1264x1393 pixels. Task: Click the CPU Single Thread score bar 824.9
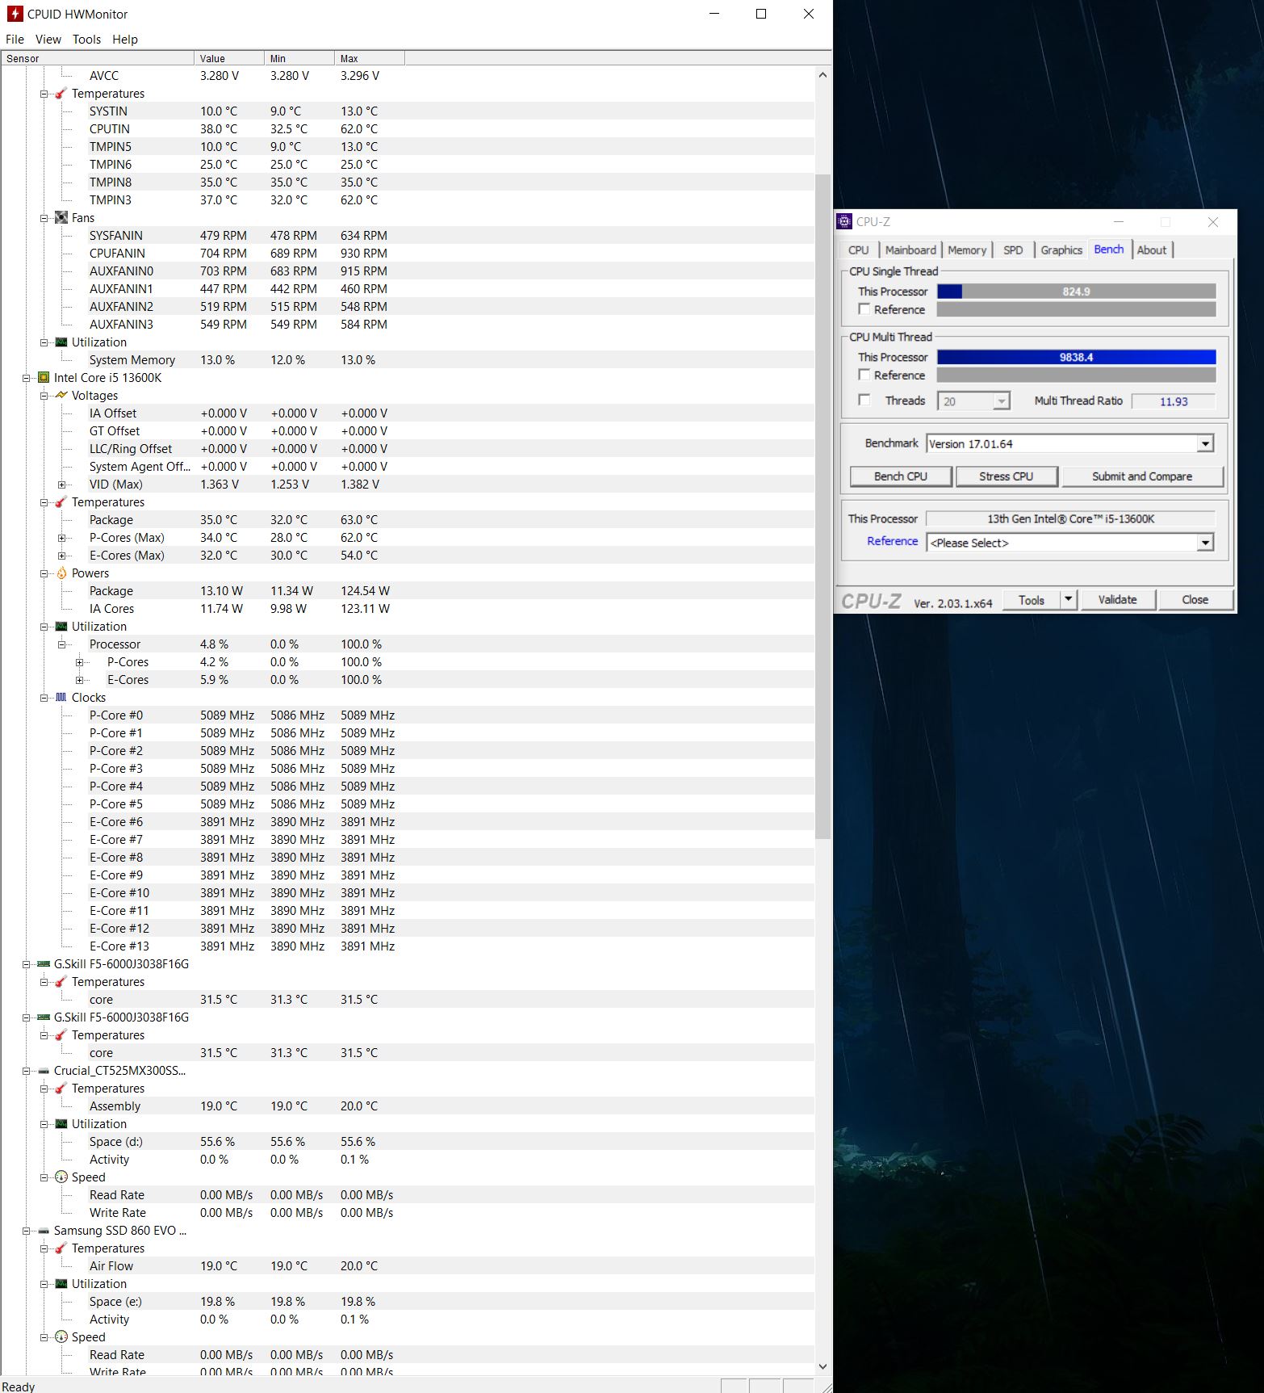1076,292
